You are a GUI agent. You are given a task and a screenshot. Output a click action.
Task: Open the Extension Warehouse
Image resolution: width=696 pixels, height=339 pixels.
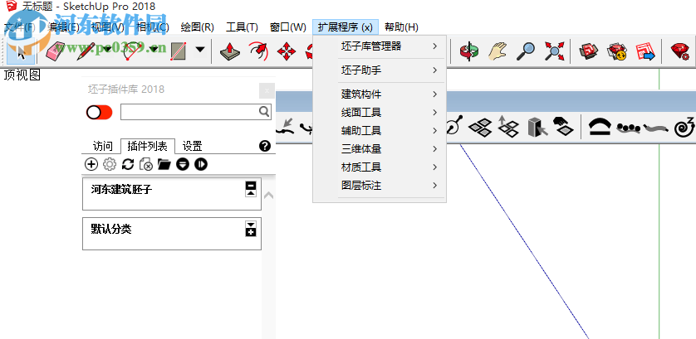(x=617, y=51)
